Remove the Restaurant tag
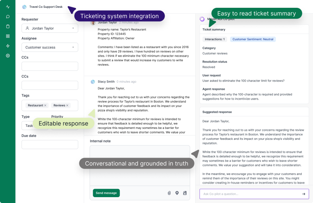313x203 pixels. 45,105
